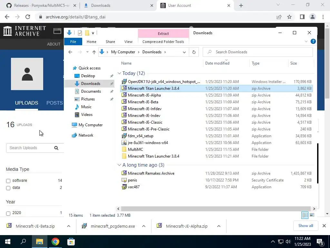Click the Properties icon in Explorer quick access toolbar
This screenshot has height=248, width=330.
pyautogui.click(x=80, y=33)
